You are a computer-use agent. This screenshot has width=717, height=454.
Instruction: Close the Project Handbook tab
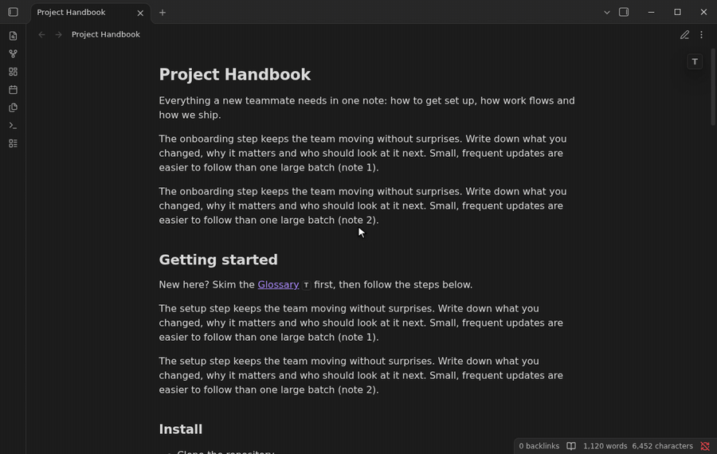[140, 13]
